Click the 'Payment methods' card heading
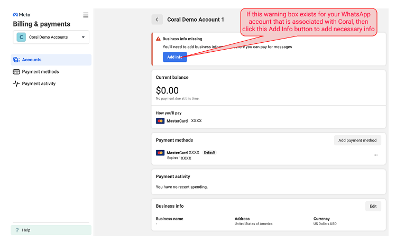The width and height of the screenshot is (396, 243). pos(174,140)
